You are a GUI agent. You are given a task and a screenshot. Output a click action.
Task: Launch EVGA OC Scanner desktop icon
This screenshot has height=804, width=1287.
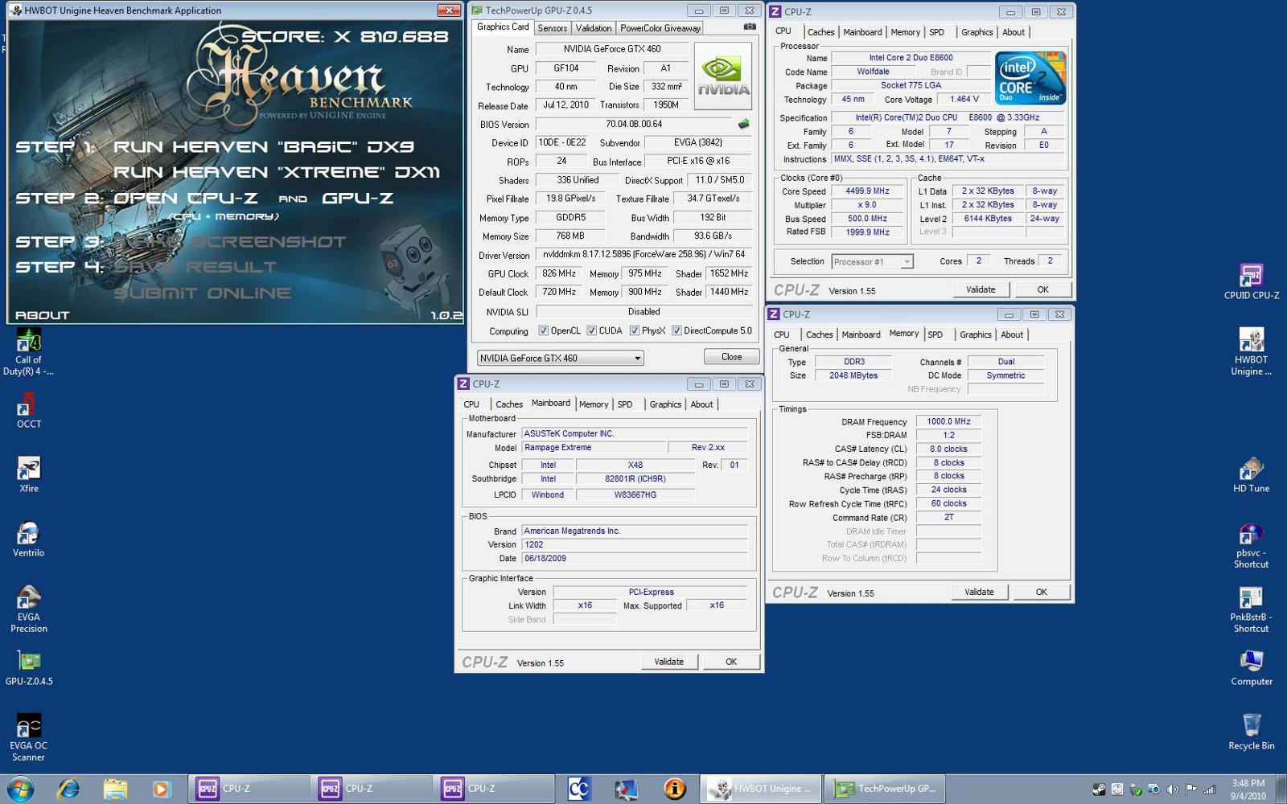28,737
